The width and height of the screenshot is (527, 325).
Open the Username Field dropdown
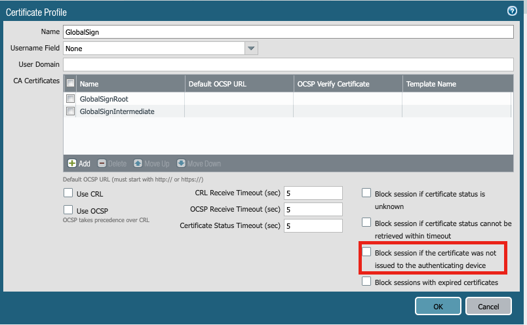click(251, 48)
